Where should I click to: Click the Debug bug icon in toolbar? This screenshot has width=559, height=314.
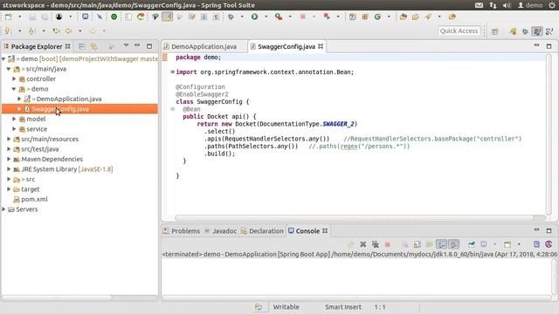(231, 17)
